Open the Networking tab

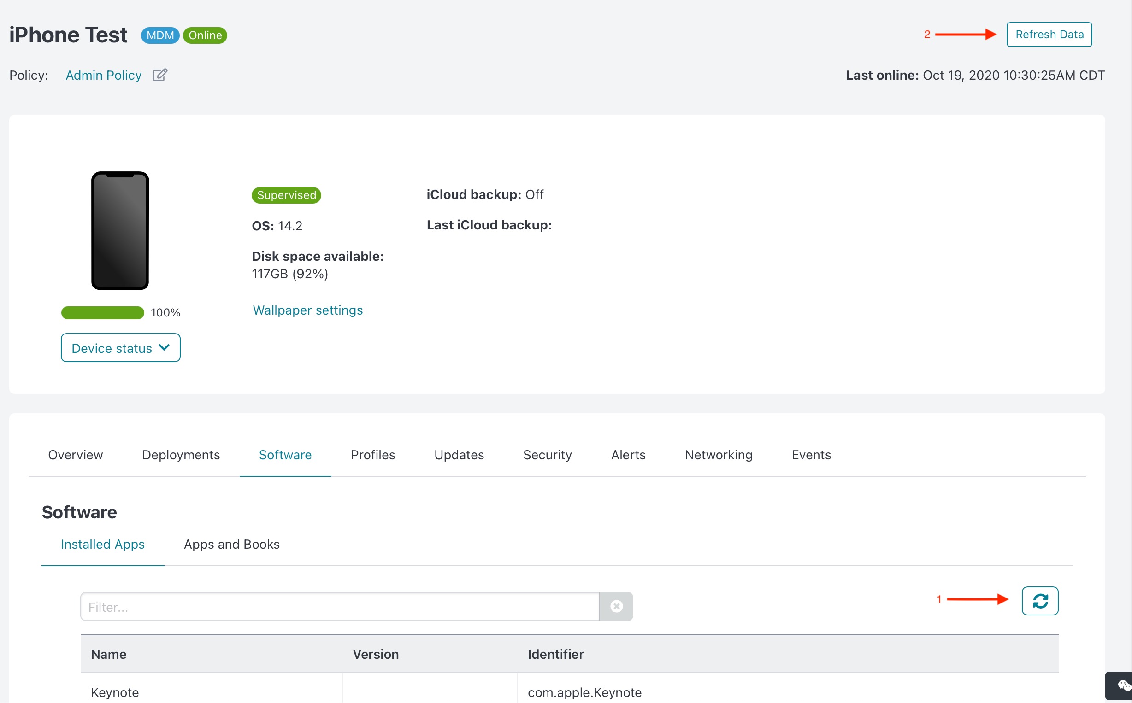click(719, 455)
